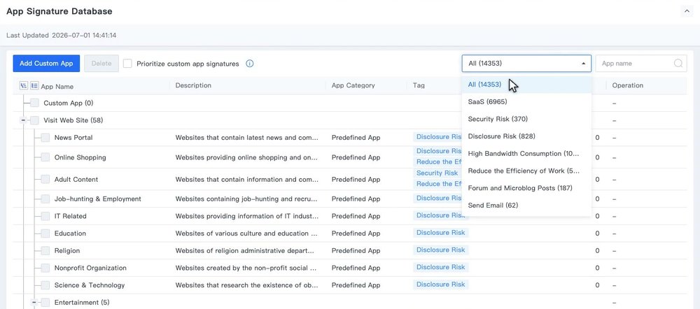Tick the Custom App (0) checkbox

point(35,103)
